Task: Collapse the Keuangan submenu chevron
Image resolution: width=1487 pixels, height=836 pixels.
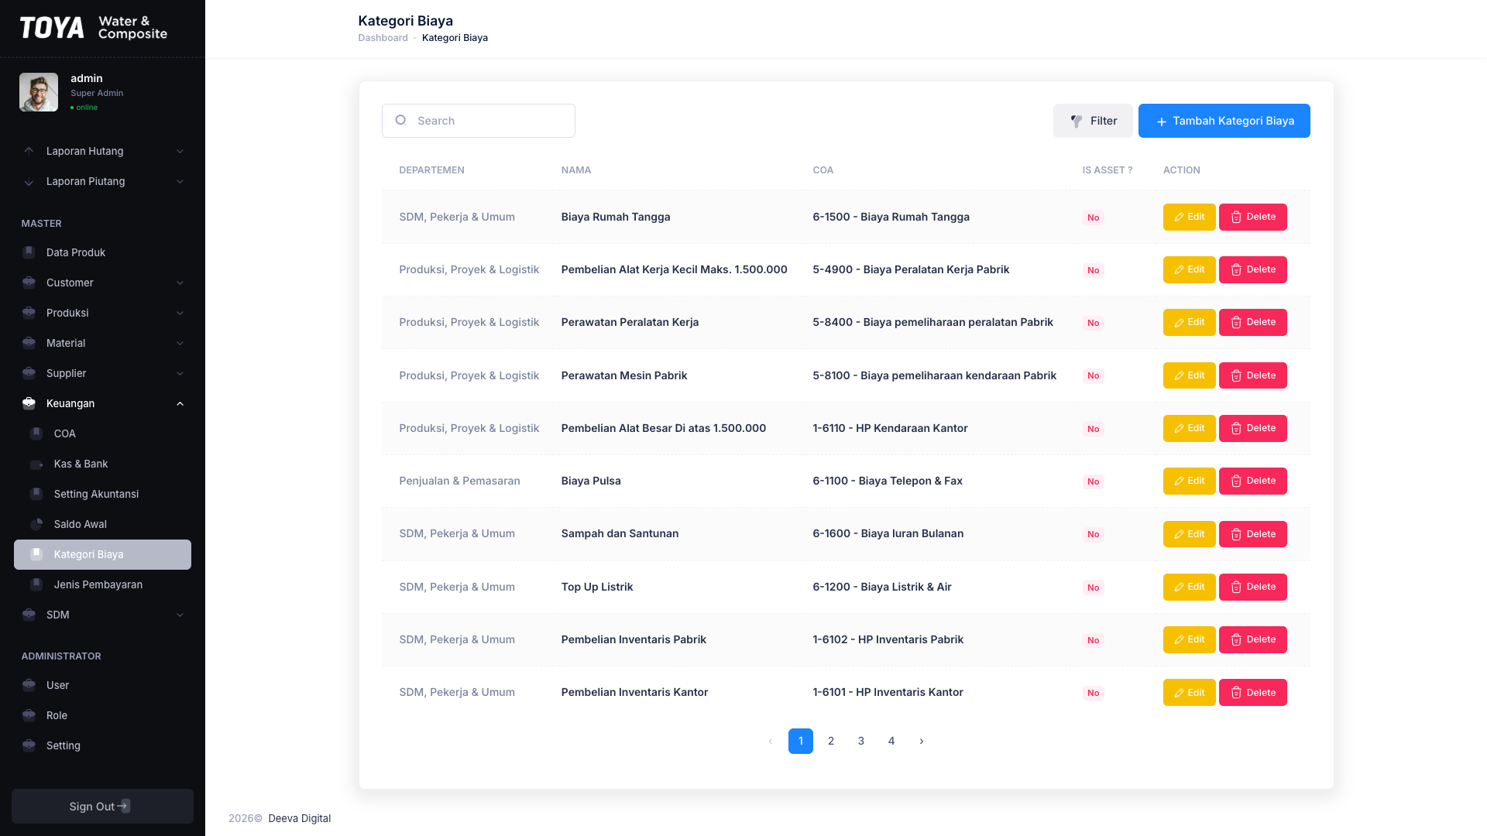Action: [180, 403]
